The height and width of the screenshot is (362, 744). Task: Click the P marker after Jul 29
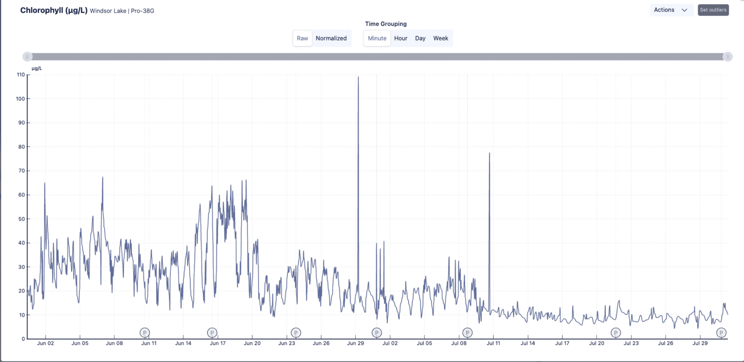coord(721,333)
